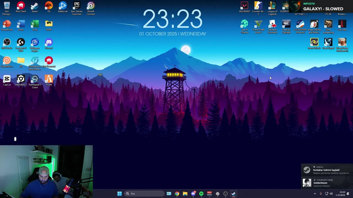Select the FiveM desktop shortcut
The image size is (353, 198).
pyautogui.click(x=49, y=81)
